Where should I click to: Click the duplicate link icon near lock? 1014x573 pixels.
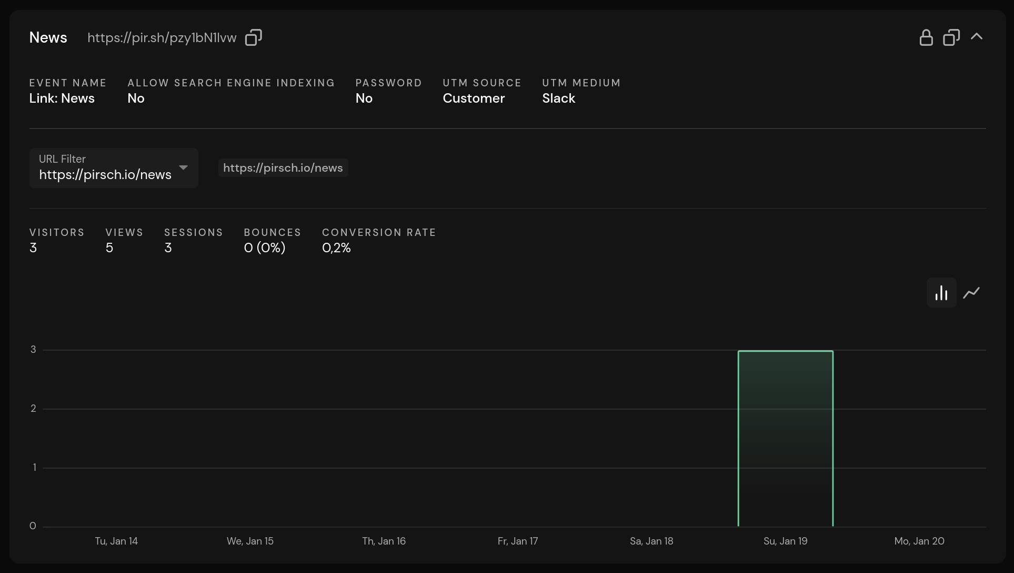pyautogui.click(x=951, y=37)
